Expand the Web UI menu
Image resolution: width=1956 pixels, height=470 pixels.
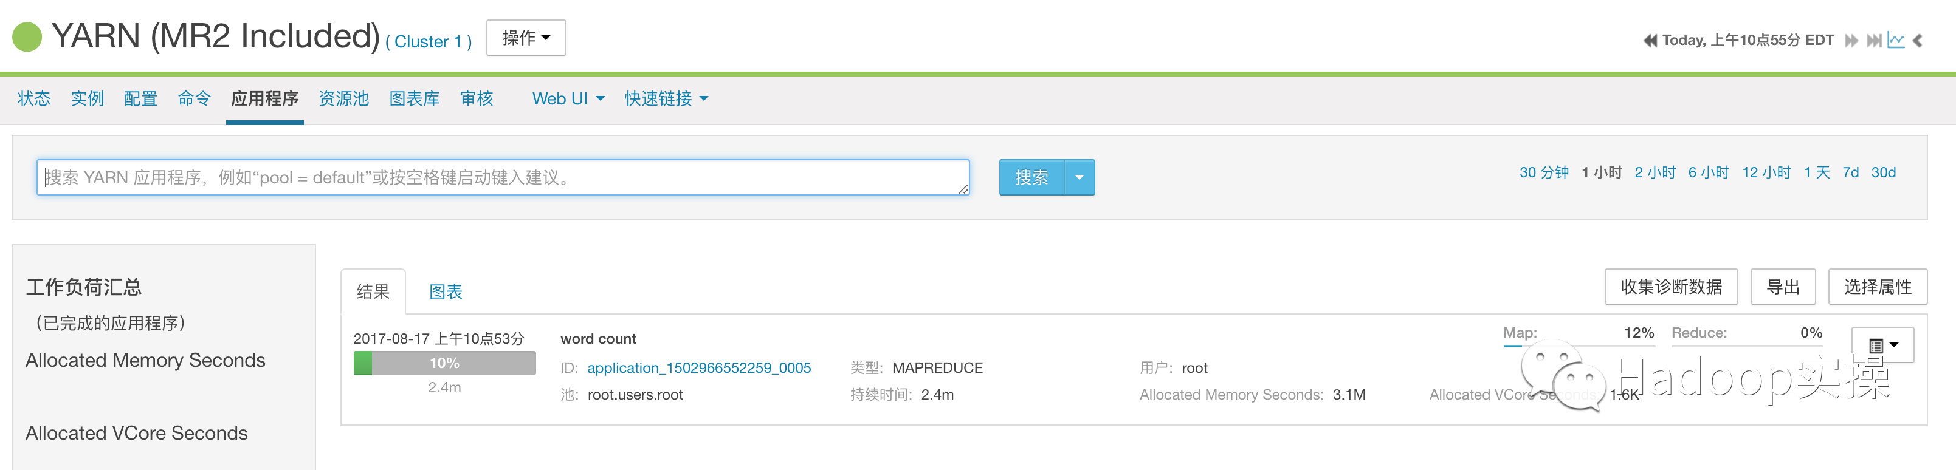coord(568,98)
